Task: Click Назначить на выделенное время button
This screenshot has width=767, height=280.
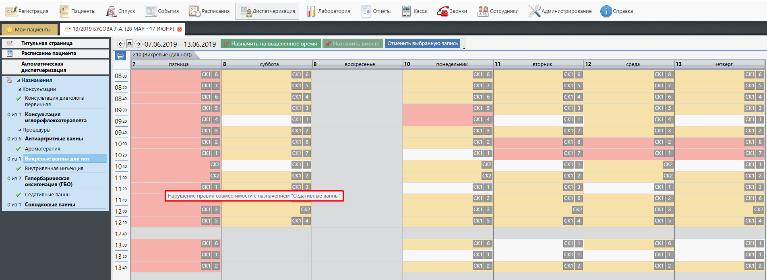Action: [x=271, y=44]
